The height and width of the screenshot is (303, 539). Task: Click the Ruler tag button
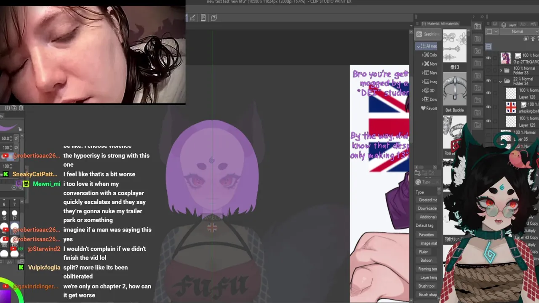pos(424,252)
